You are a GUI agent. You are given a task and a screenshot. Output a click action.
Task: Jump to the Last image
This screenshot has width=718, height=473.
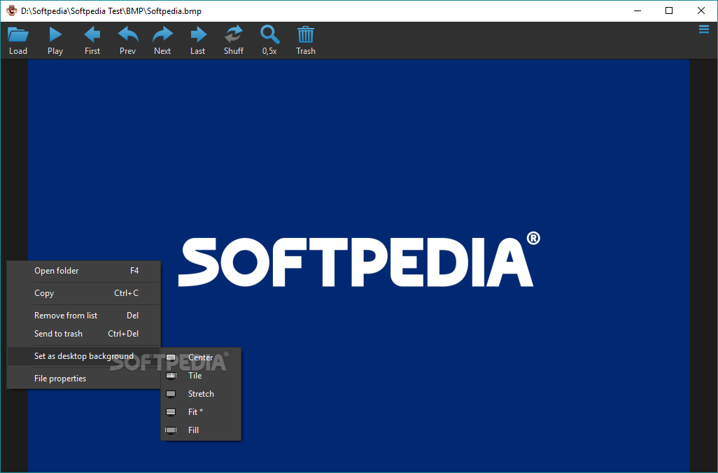198,41
